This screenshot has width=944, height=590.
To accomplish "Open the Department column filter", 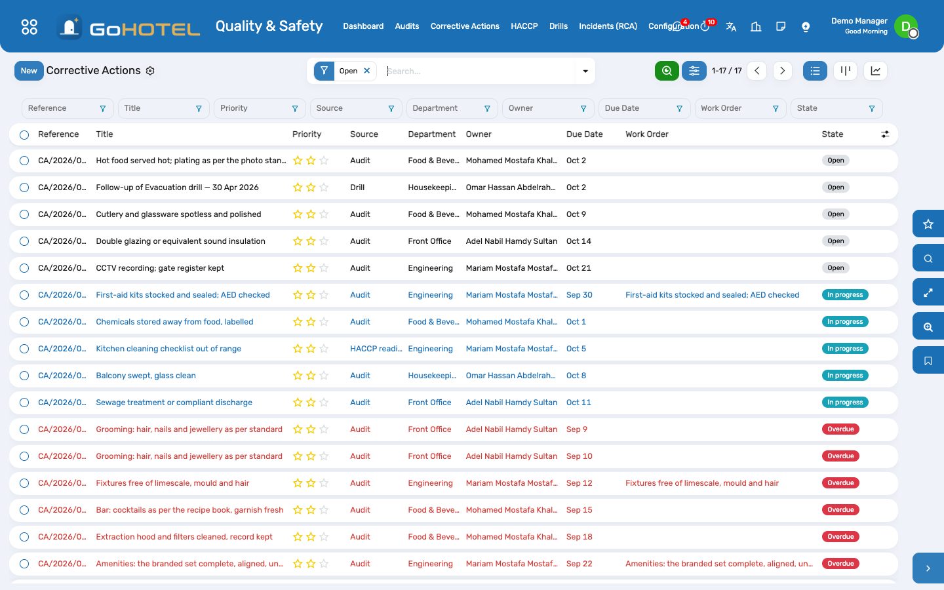I will 487,109.
